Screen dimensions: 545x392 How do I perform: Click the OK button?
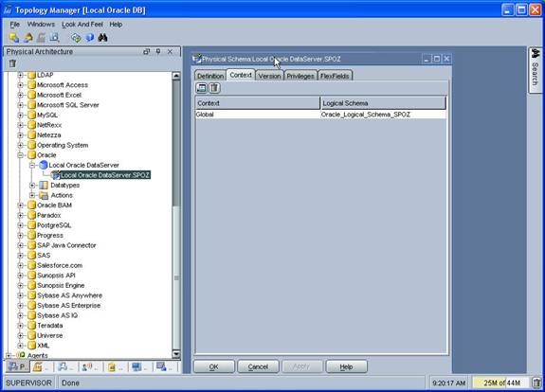[214, 366]
